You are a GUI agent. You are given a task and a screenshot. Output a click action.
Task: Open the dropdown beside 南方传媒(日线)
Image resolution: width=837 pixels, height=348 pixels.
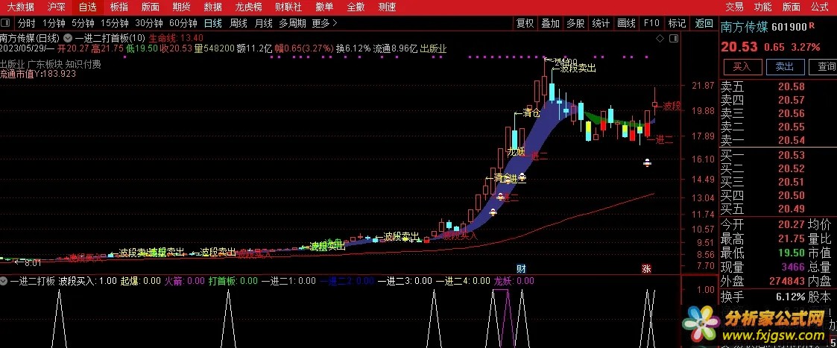tap(68, 39)
